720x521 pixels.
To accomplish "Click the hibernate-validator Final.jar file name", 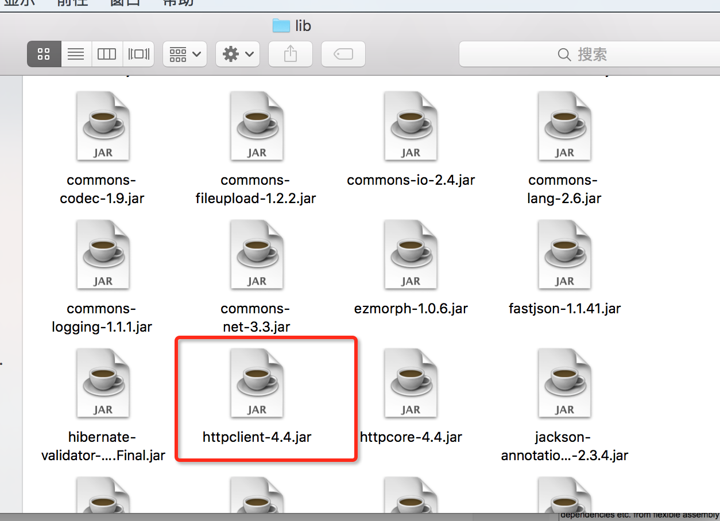I will point(103,446).
